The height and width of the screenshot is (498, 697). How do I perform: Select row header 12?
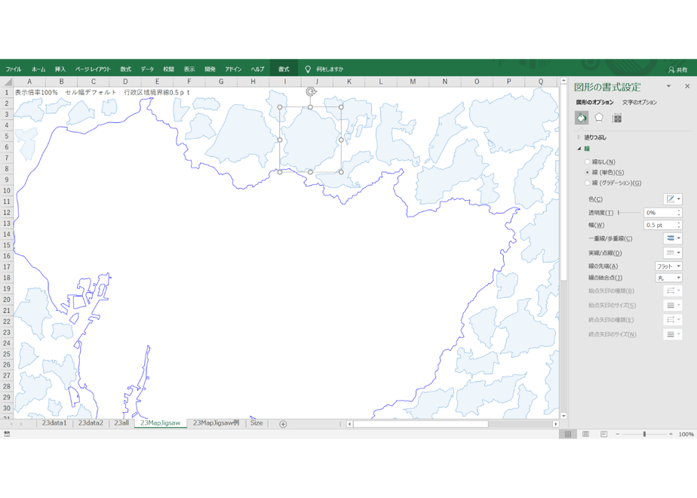coord(7,213)
